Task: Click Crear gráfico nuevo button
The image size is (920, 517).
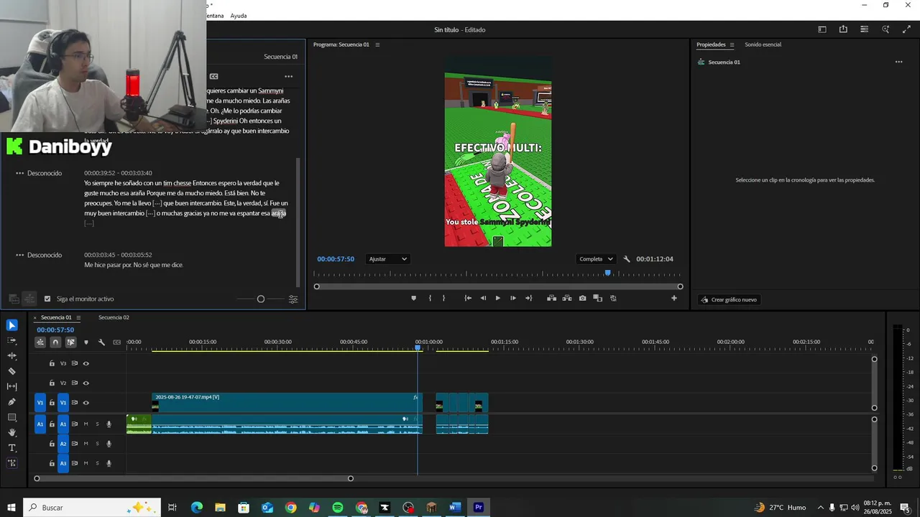Action: [729, 299]
